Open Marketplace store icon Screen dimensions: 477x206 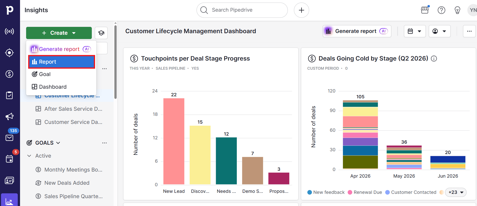pos(425,10)
